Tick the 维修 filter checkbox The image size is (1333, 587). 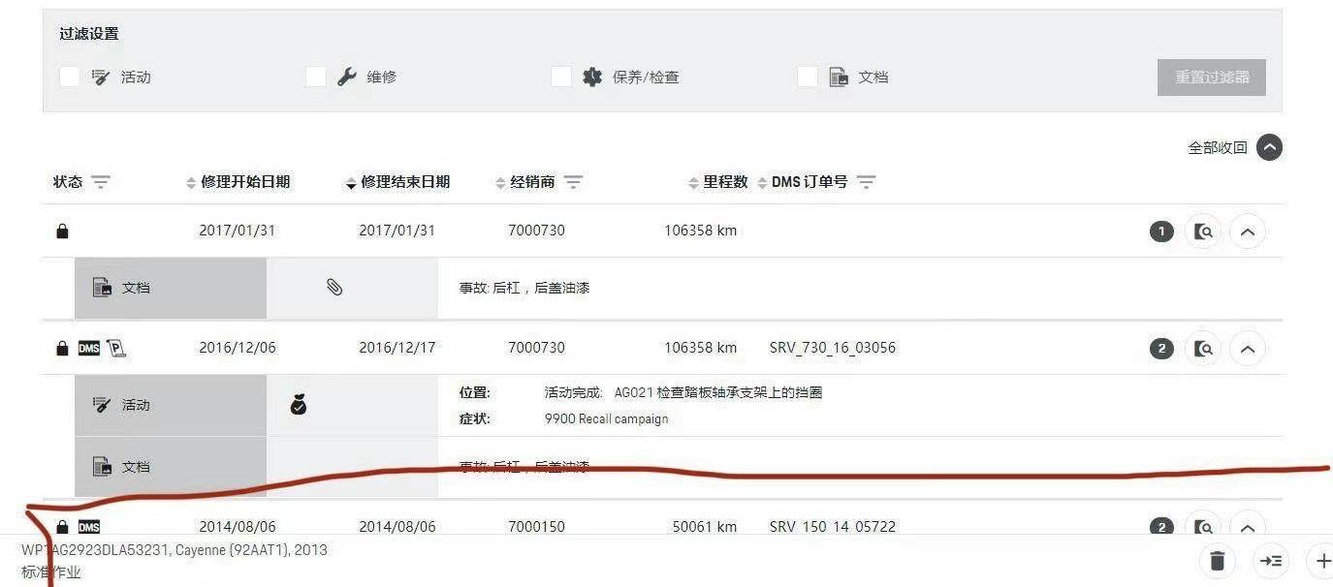click(x=316, y=77)
